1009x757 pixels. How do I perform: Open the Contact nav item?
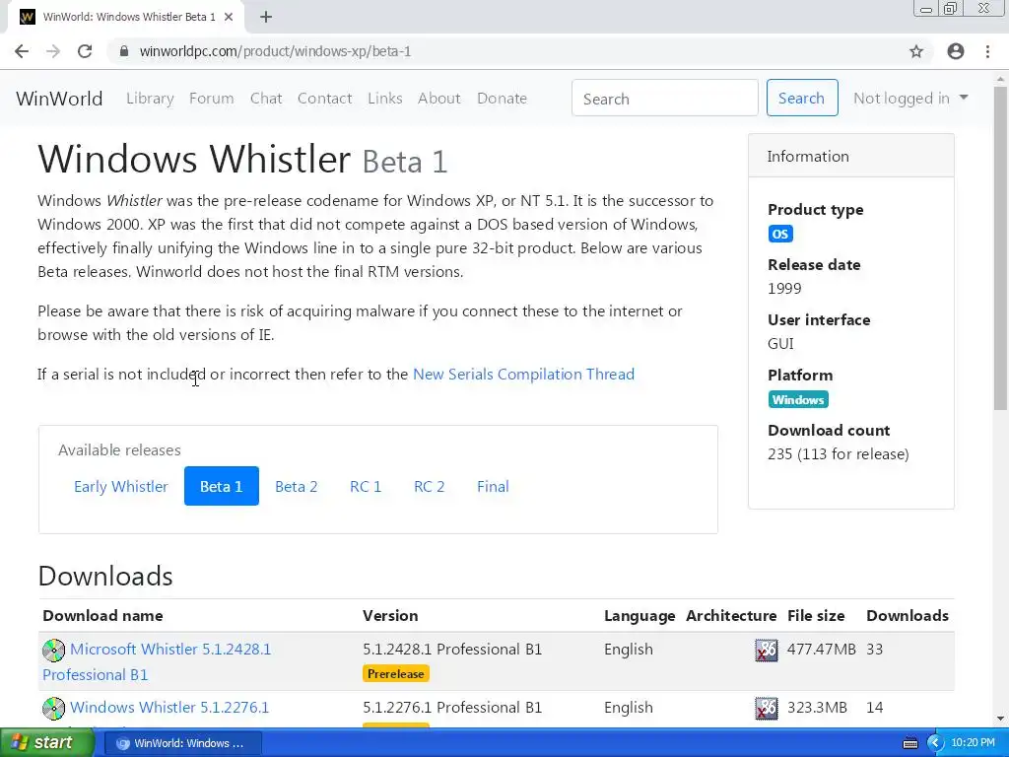point(324,99)
